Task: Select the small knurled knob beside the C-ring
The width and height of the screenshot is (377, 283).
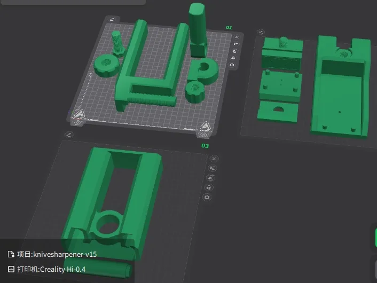Action: click(195, 91)
